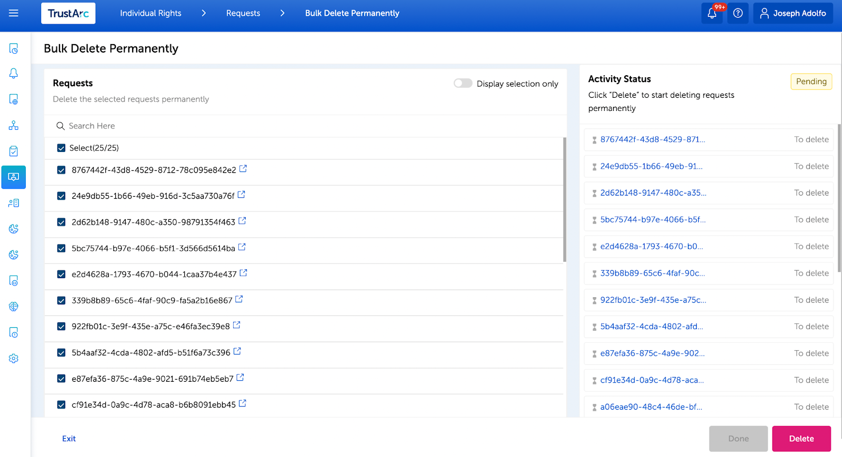Click the pink Delete button

coord(801,439)
